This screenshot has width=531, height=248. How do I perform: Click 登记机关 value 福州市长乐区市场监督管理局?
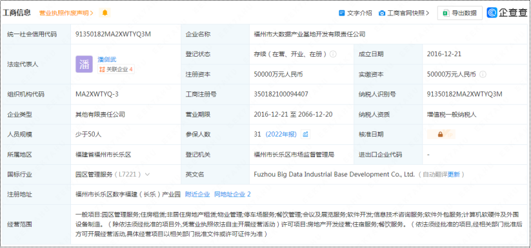pos(294,155)
